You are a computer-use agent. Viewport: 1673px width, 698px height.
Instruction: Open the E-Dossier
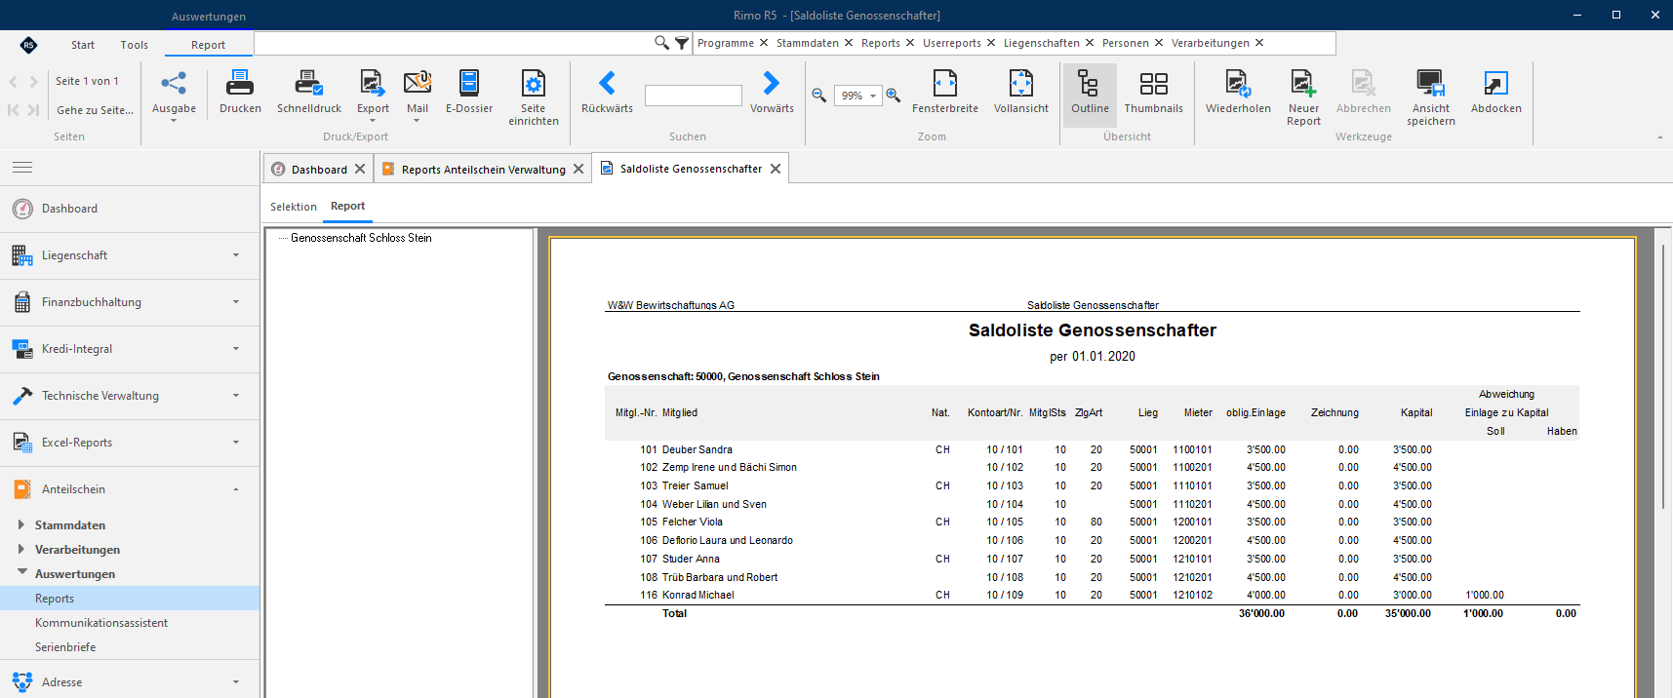pos(469,93)
